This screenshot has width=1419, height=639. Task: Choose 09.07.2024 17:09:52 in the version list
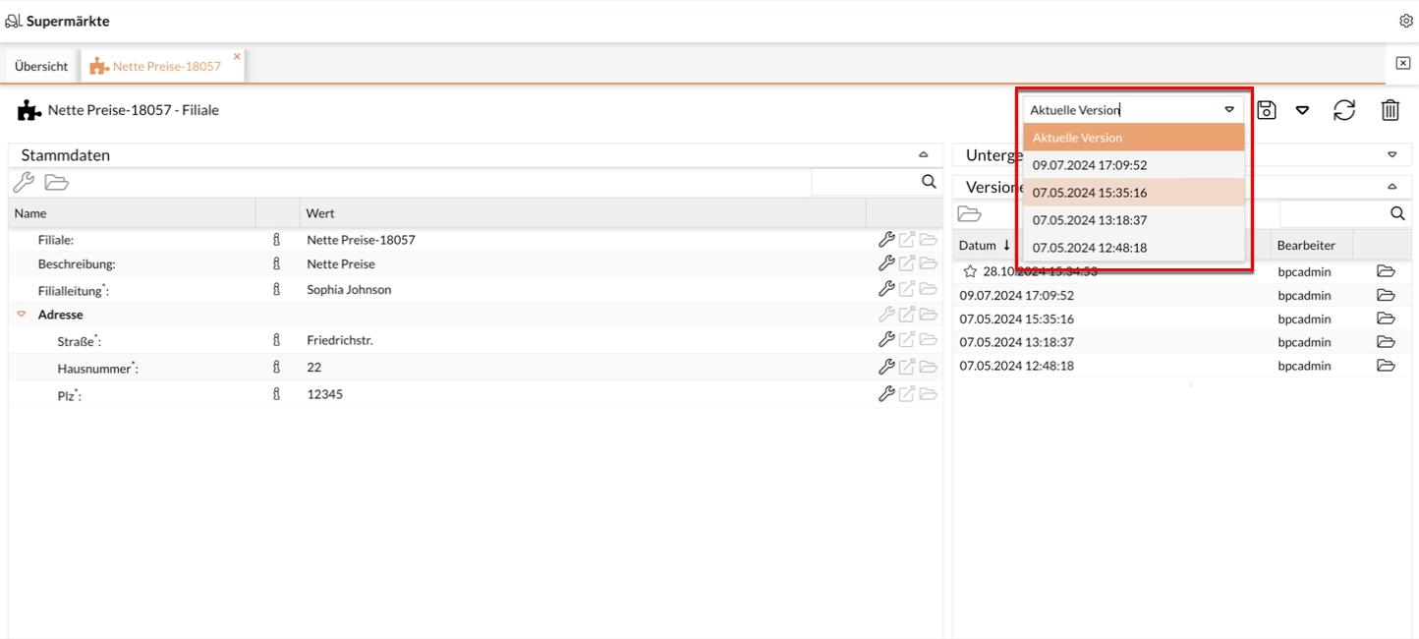[x=1089, y=165]
